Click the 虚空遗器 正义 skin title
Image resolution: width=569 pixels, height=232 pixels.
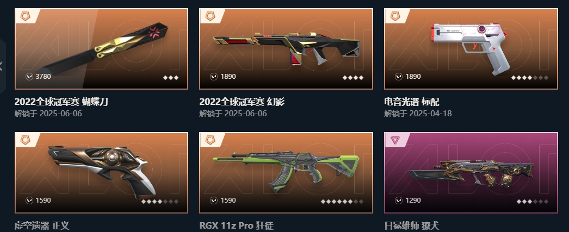42,226
